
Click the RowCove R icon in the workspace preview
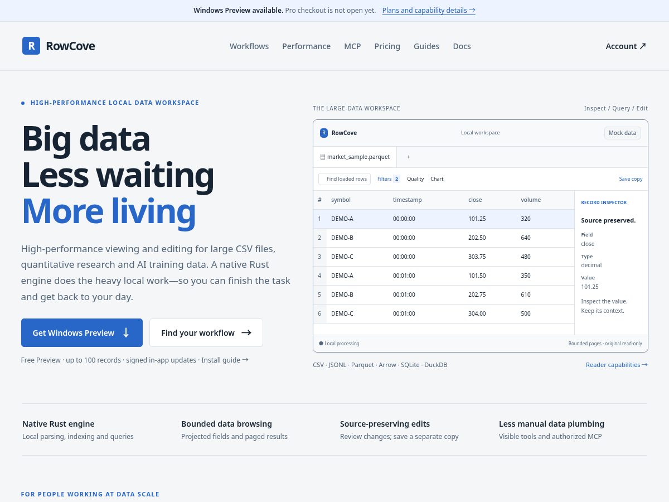(324, 133)
